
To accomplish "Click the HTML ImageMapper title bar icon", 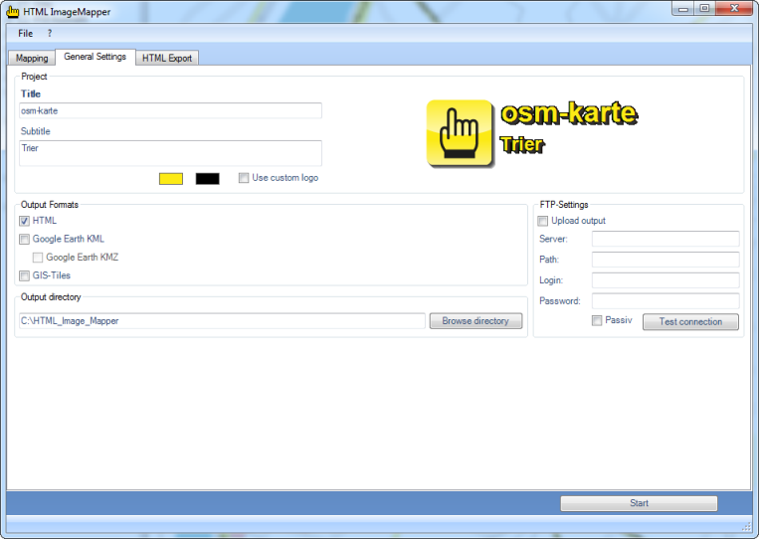I will pos(13,9).
